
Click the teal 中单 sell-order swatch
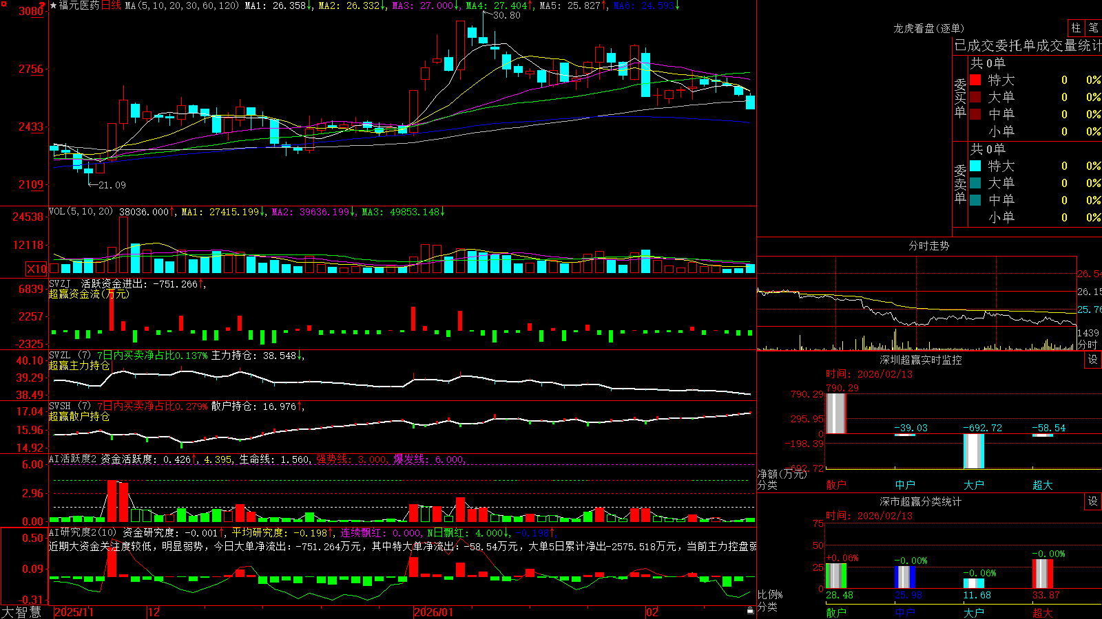[975, 200]
